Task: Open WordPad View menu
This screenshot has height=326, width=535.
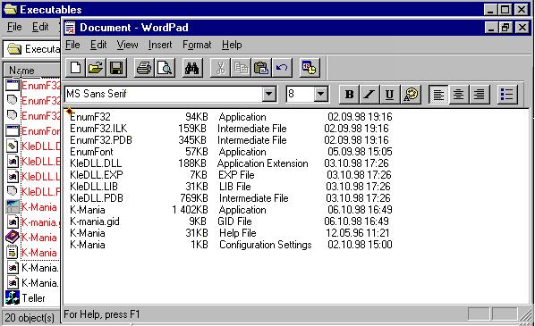Action: point(127,45)
